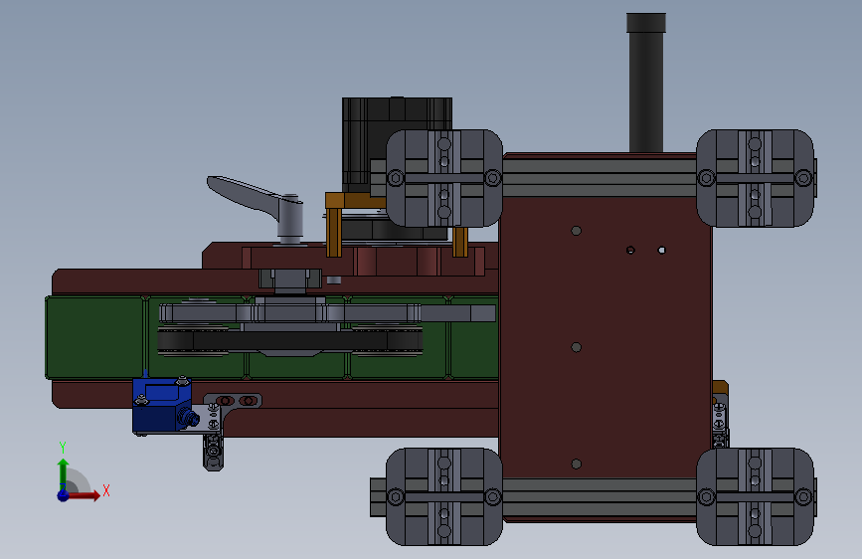Select the upper-right wheel module
Screen dimensions: 862x559
(x=755, y=178)
